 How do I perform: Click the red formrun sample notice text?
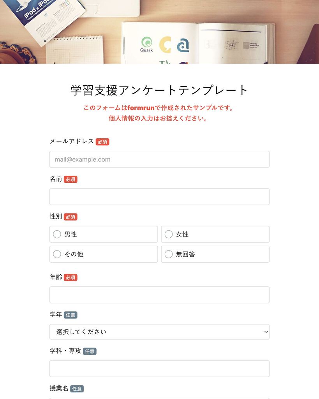point(158,113)
